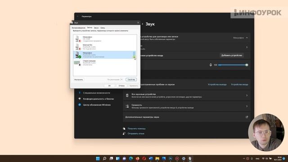Click the Громкость mixer icon in Settings
The image size is (288, 162).
pos(127,106)
